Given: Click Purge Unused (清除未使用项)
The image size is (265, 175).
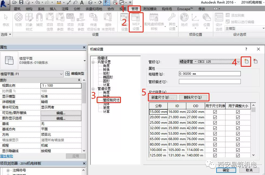Looking at the screenshot, I should (x=108, y=22).
